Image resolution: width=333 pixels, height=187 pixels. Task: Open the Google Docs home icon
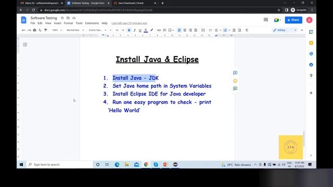click(x=23, y=20)
